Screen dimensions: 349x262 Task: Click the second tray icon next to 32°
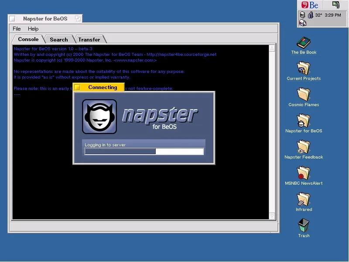[310, 15]
